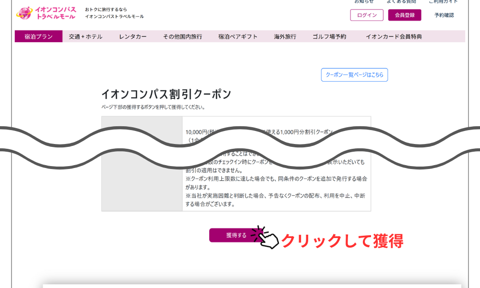The height and width of the screenshot is (288, 480).
Task: Click the ページ下部の獲得するボタン instruction text
Action: (x=154, y=107)
